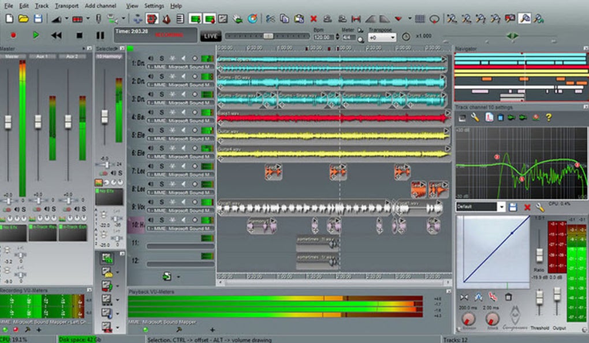Mute track 5 Electric guitar speaker icon
This screenshot has width=589, height=343.
pyautogui.click(x=151, y=131)
